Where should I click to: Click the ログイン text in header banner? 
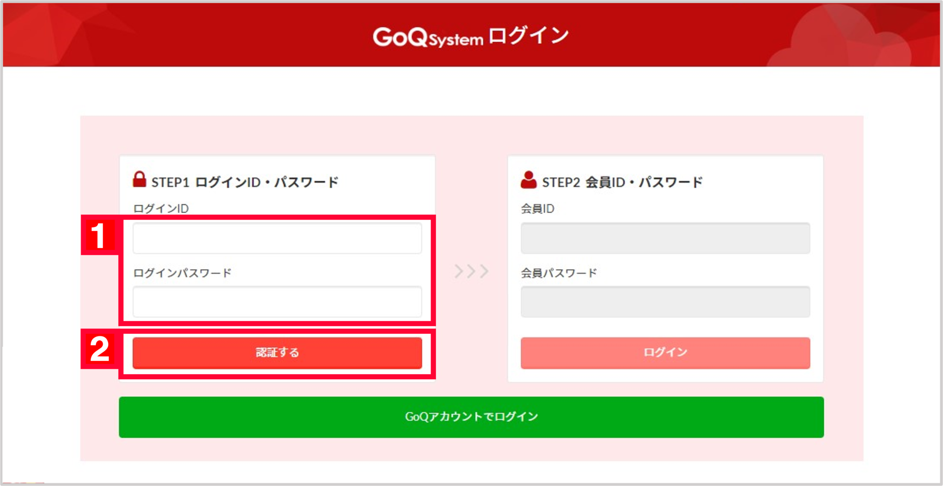pos(529,35)
